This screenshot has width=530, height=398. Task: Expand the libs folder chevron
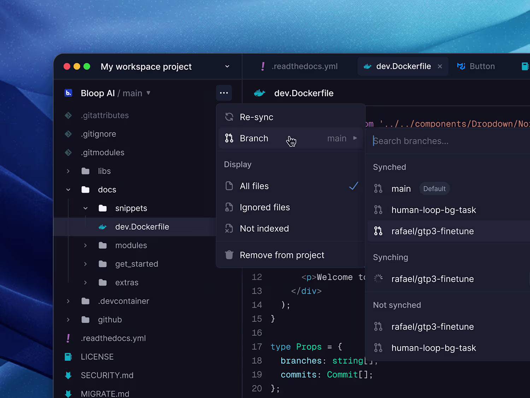(x=68, y=171)
